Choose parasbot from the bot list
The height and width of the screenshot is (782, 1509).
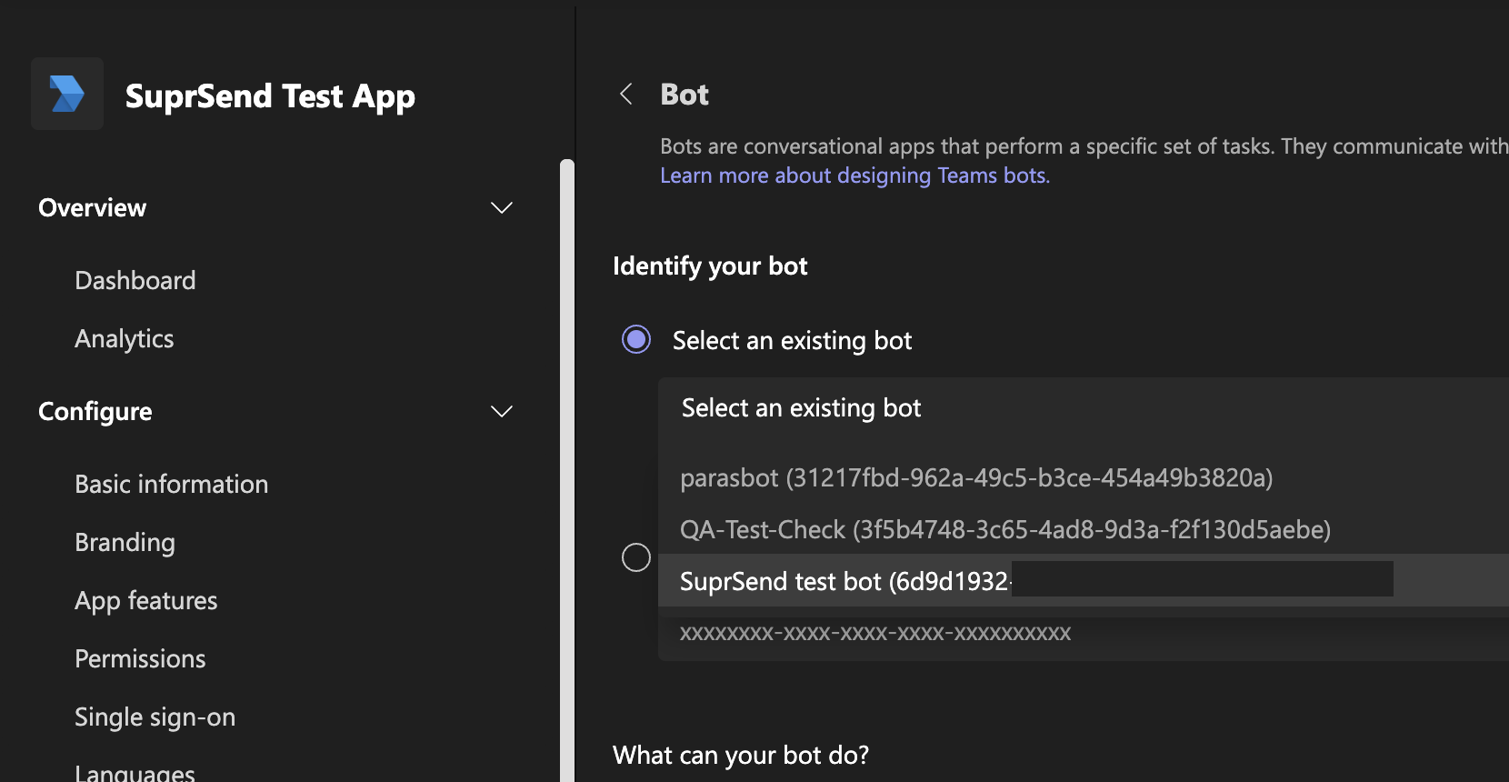(1084, 477)
